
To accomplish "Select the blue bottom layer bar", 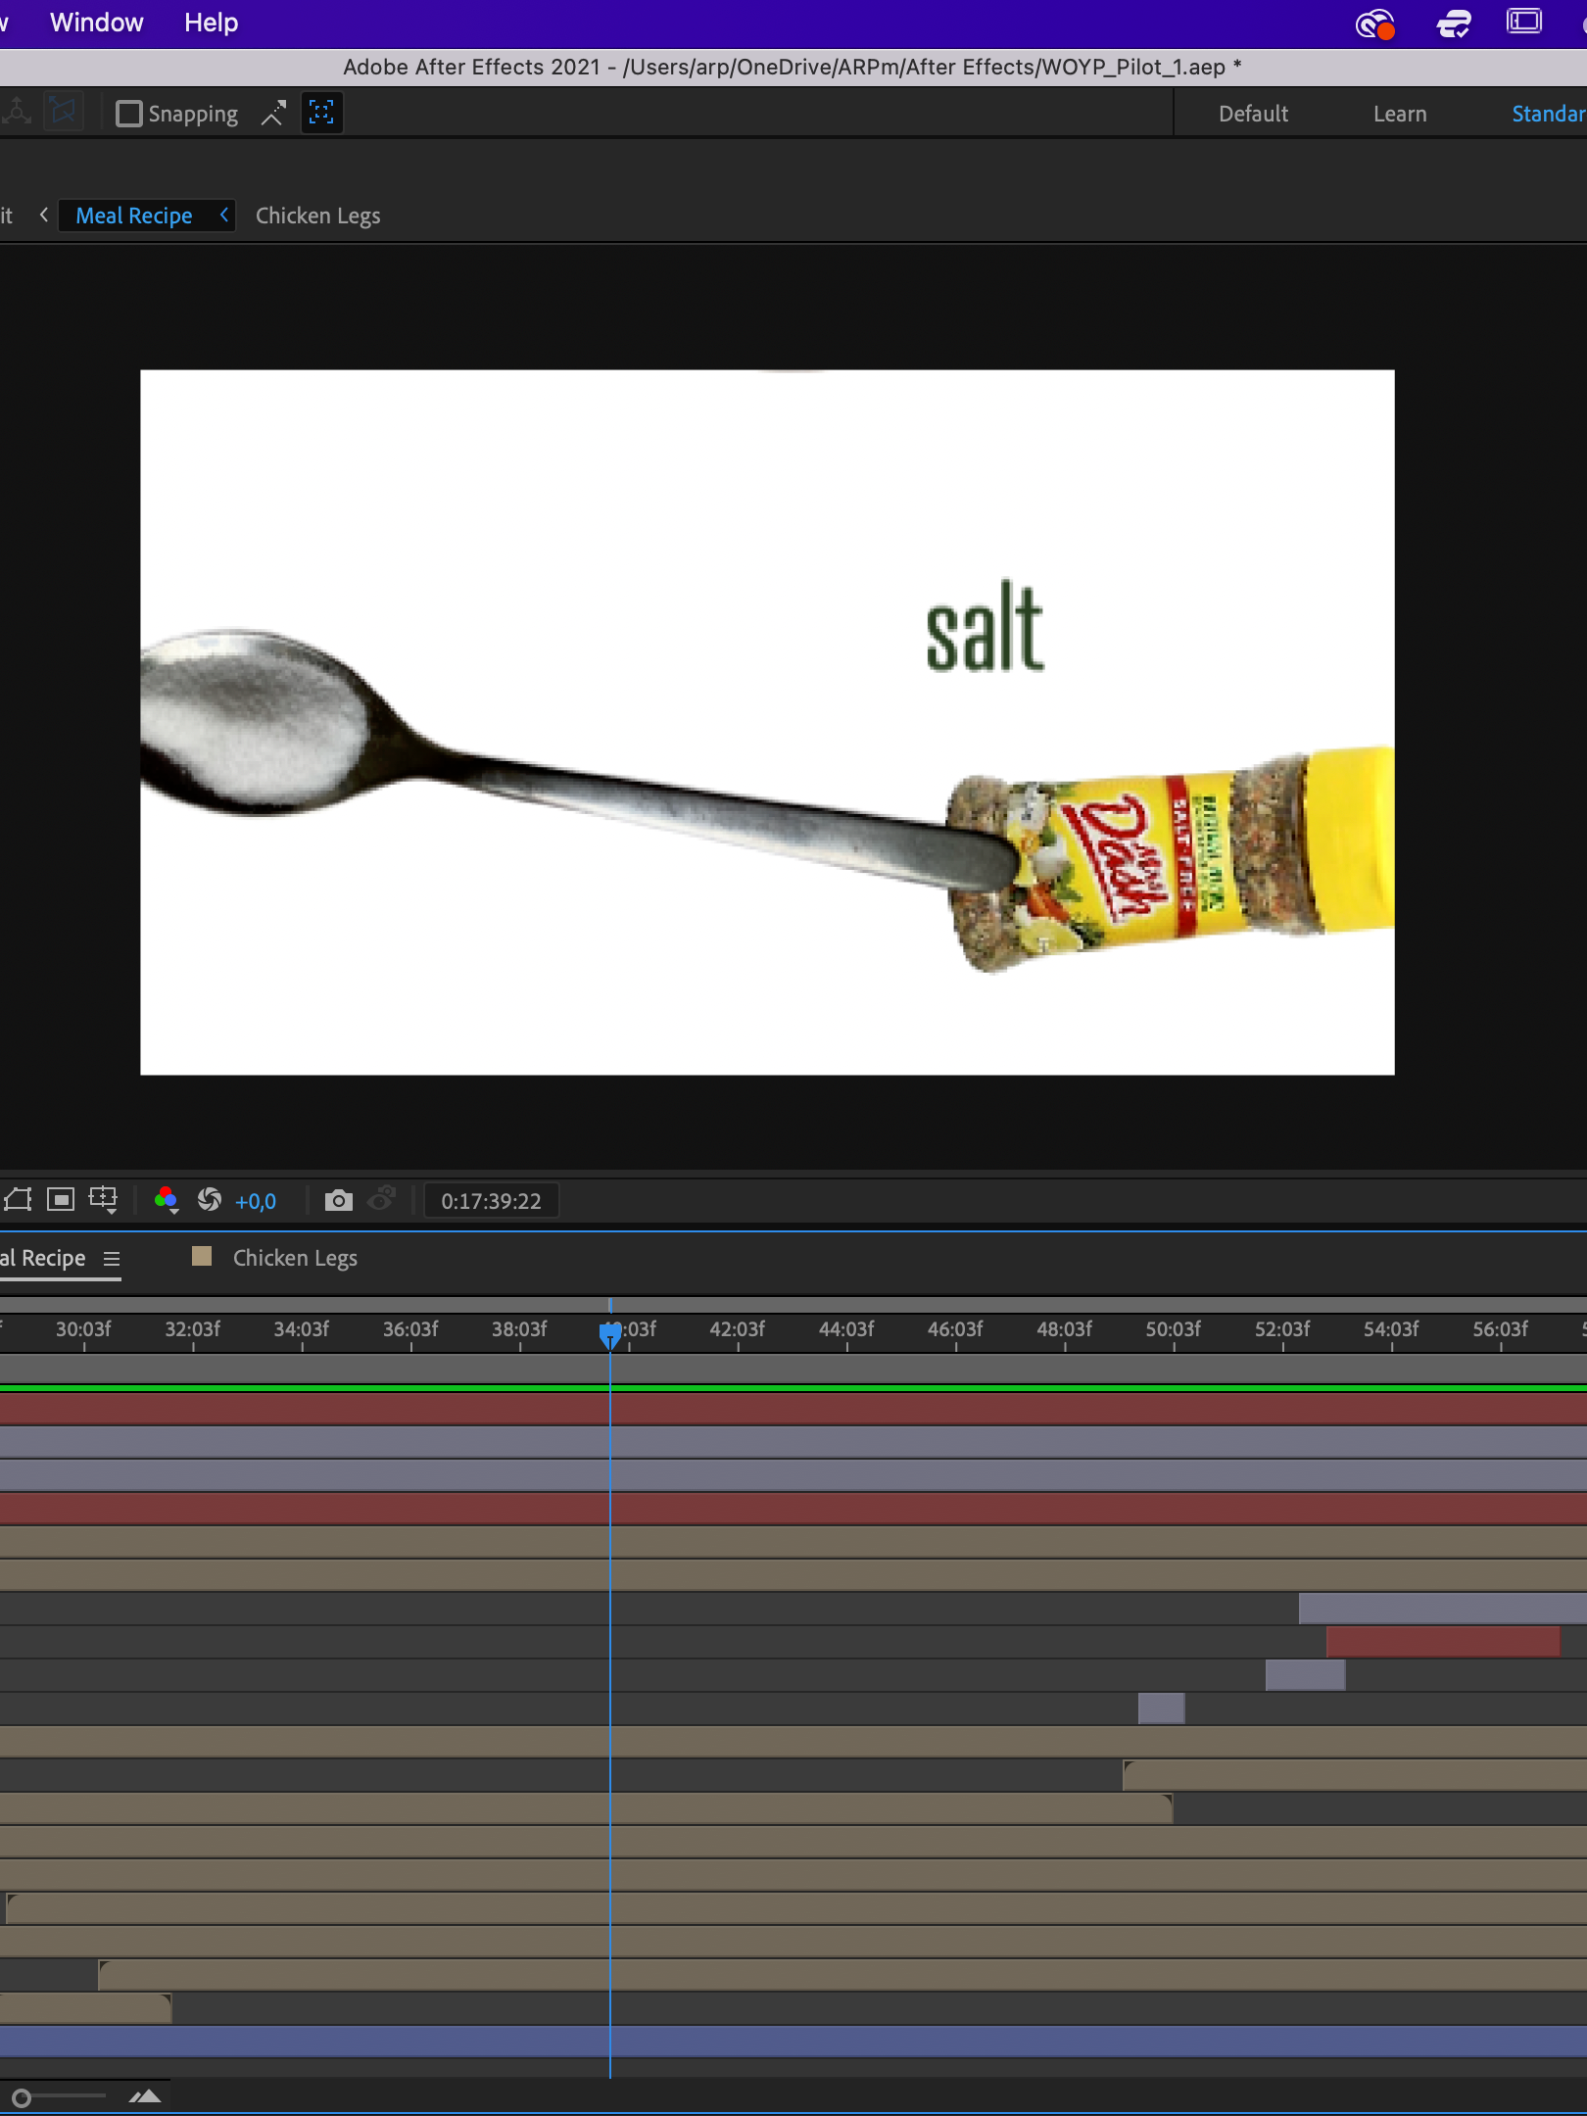I will point(793,2041).
